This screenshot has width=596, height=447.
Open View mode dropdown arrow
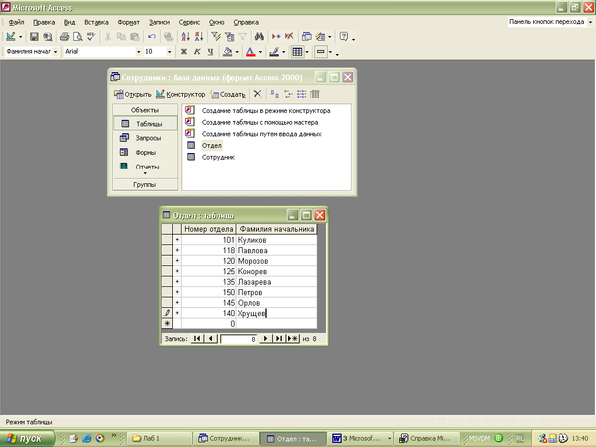pos(20,37)
